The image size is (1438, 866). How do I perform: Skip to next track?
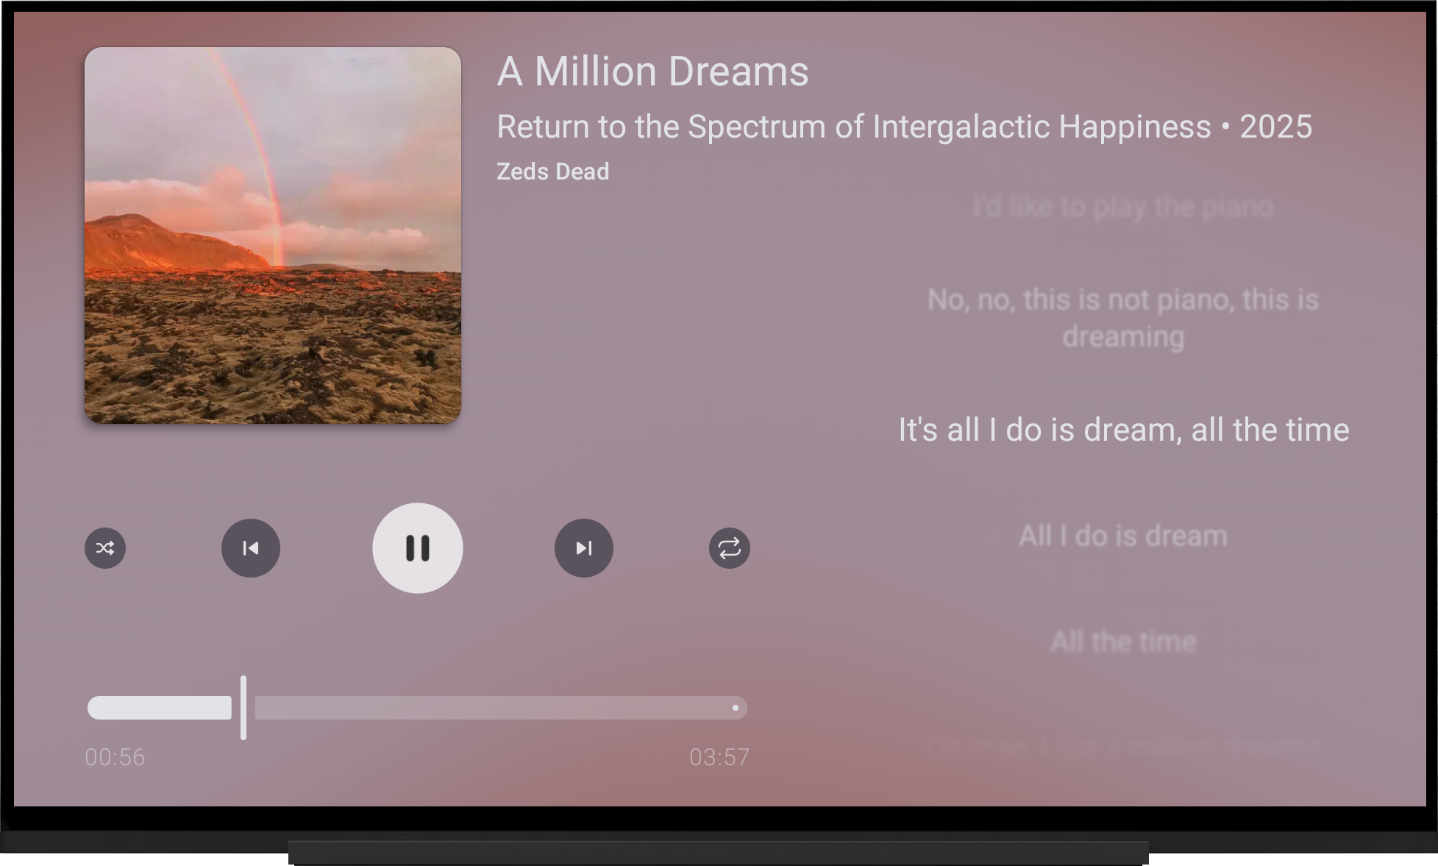[584, 548]
